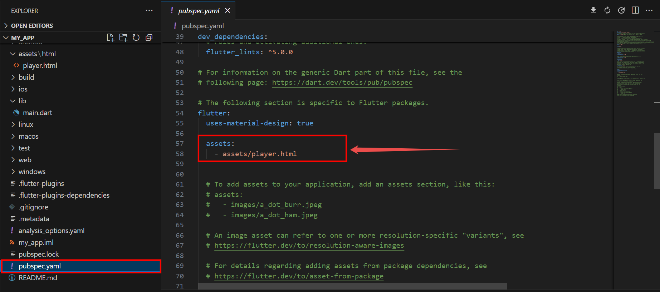The width and height of the screenshot is (660, 292).
Task: Click line number 57 in the gutter
Action: [180, 144]
